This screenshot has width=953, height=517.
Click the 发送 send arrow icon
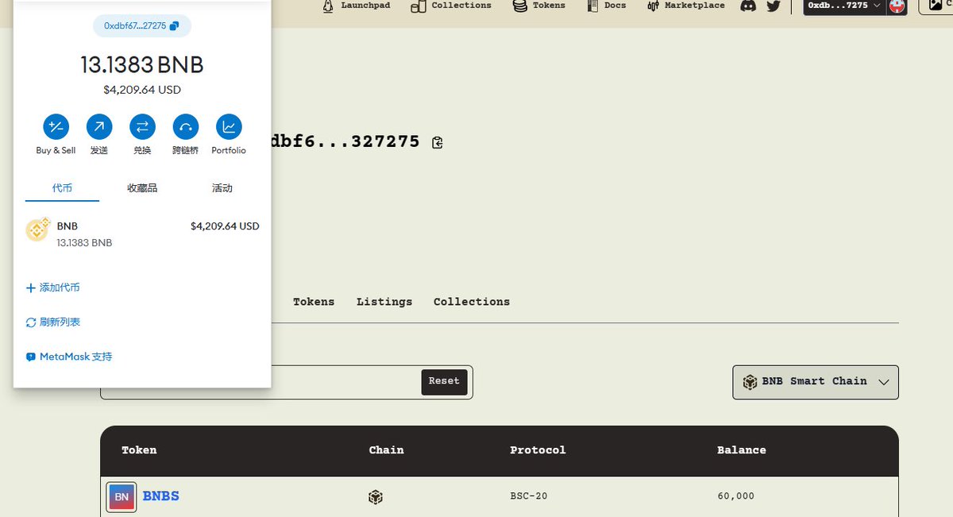coord(99,126)
